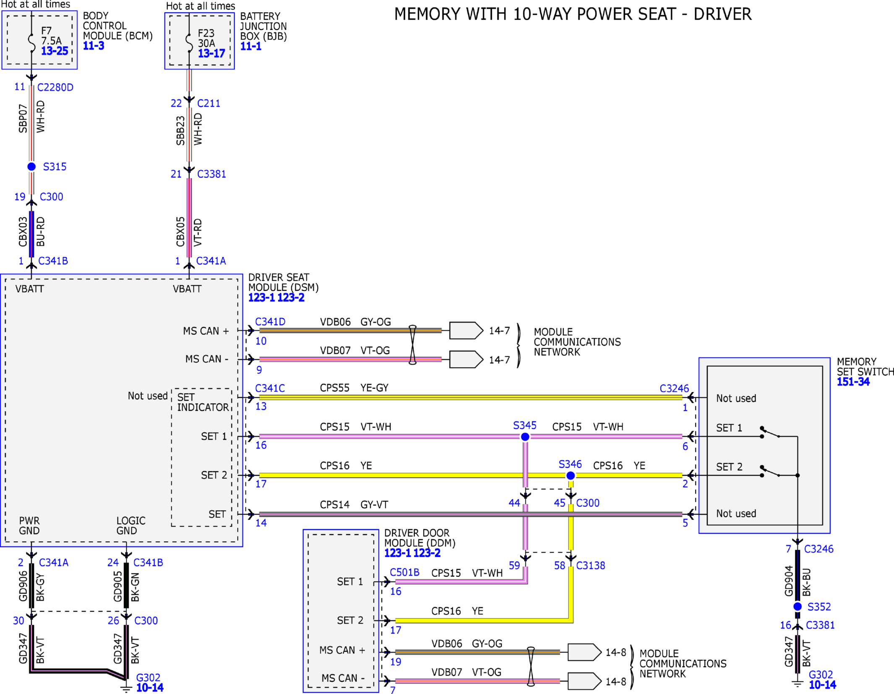This screenshot has width=894, height=694.
Task: Select the GD904 wire label
Action: 789,581
